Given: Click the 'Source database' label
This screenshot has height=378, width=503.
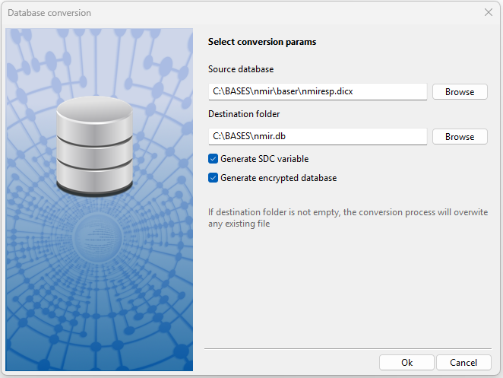Looking at the screenshot, I should [241, 69].
